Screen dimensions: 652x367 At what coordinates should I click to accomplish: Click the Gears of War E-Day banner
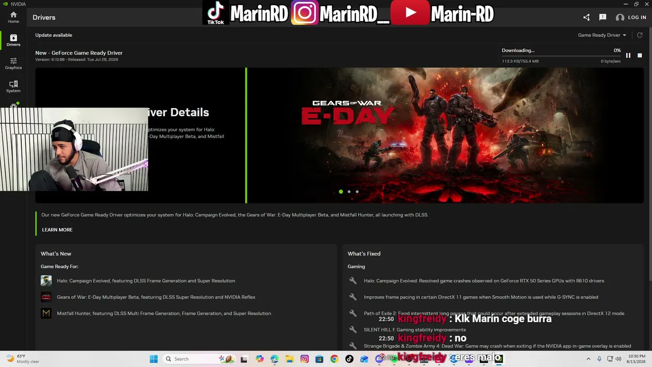tap(445, 135)
